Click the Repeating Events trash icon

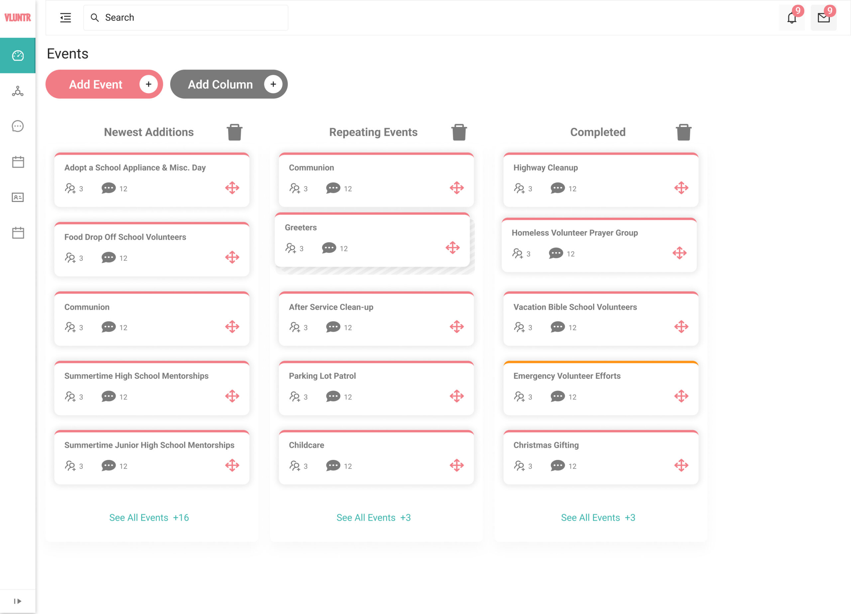[x=459, y=132]
